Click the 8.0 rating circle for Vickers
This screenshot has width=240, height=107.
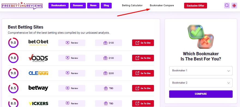click(x=13, y=103)
